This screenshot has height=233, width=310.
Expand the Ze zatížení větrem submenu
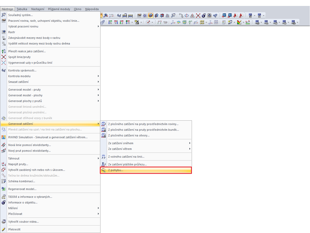pos(146,149)
